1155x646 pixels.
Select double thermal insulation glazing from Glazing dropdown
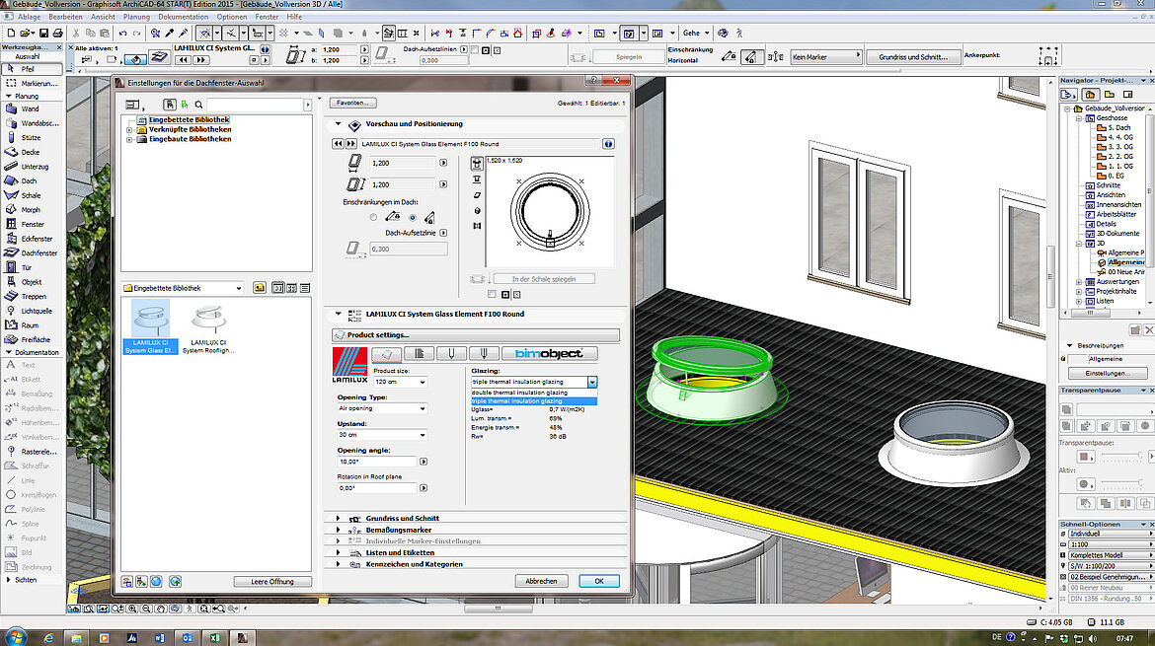click(x=518, y=392)
